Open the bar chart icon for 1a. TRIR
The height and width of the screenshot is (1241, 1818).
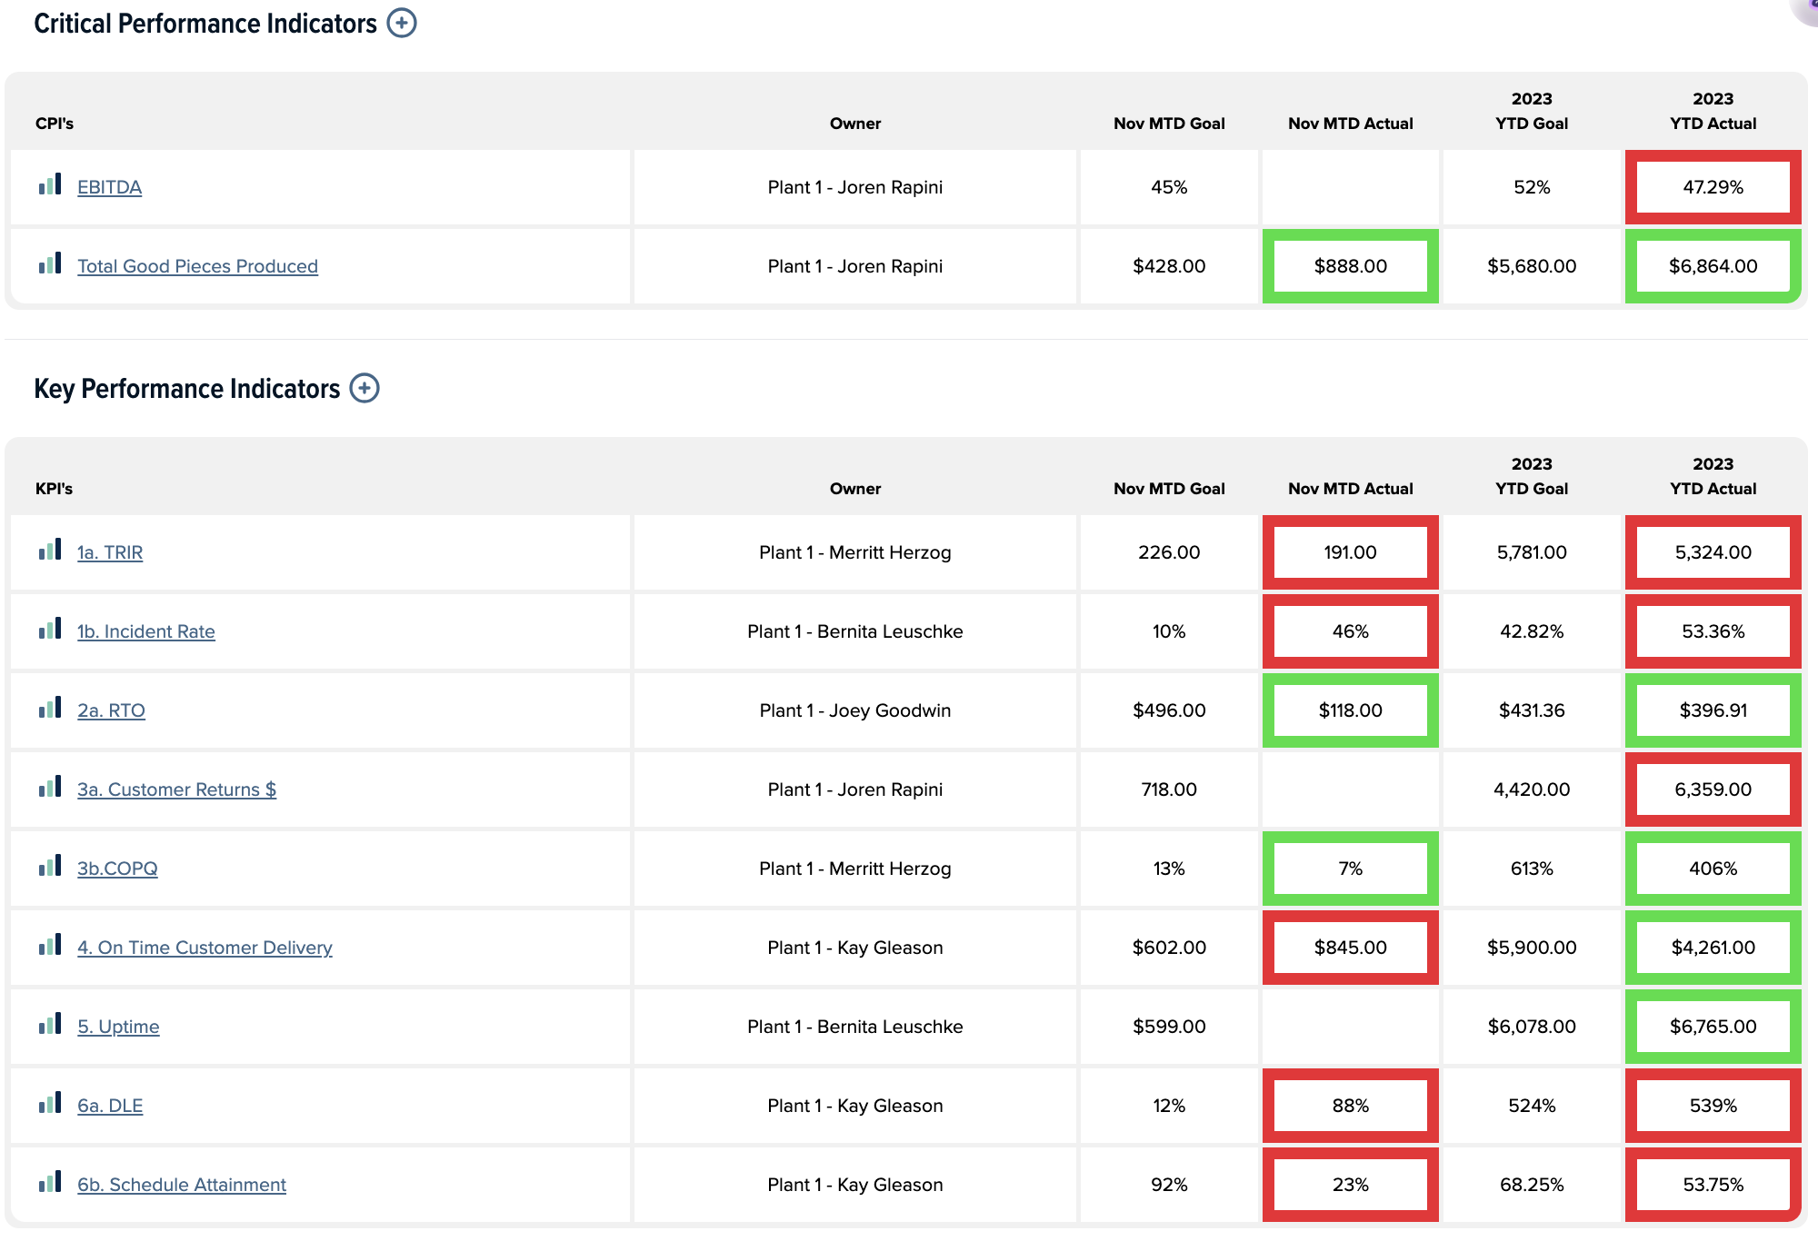[x=50, y=551]
